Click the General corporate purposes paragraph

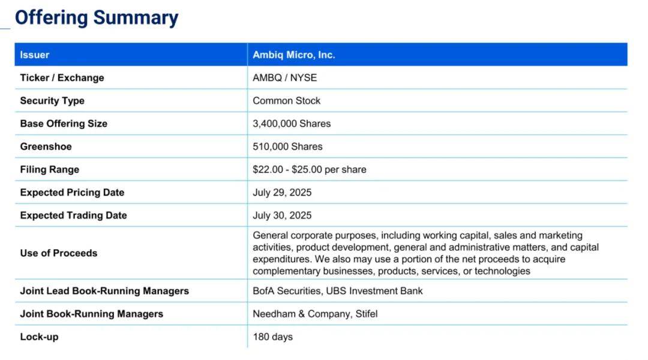coord(425,253)
